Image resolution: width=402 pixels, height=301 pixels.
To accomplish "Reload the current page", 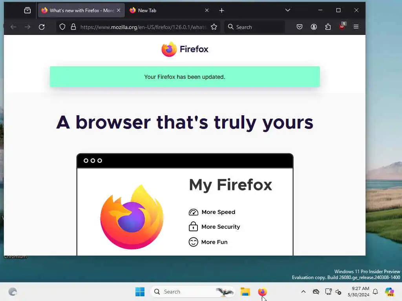I will tap(42, 27).
